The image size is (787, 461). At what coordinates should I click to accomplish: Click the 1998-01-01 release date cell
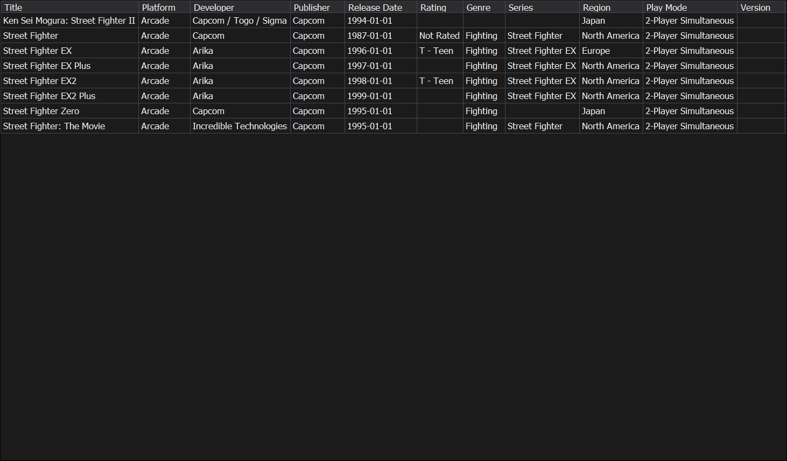[381, 81]
